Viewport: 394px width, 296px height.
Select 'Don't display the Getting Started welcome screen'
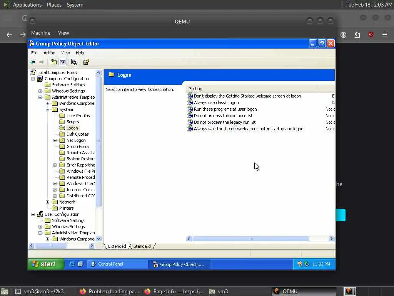point(247,96)
